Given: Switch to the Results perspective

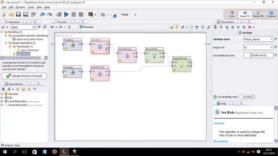Looking at the screenshot, I should point(258,14).
